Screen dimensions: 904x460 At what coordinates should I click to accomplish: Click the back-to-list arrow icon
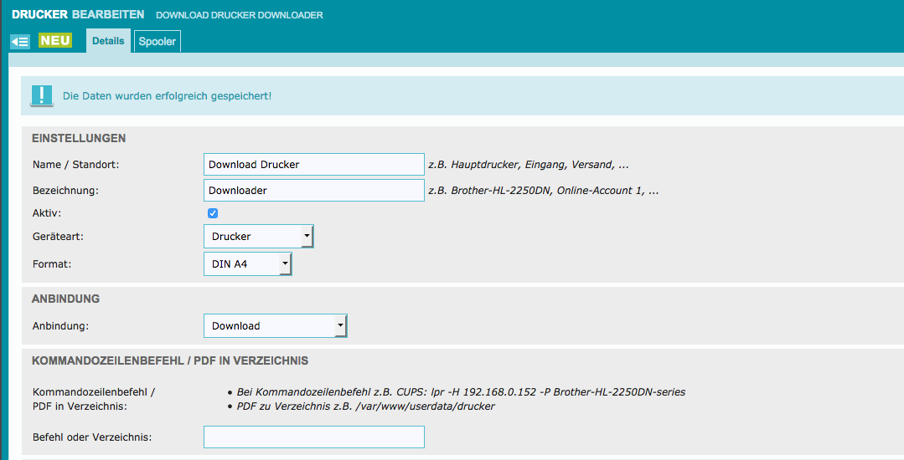20,41
